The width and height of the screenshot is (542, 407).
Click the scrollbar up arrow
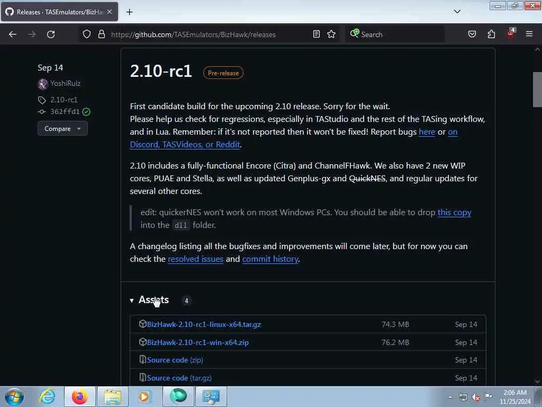[537, 49]
